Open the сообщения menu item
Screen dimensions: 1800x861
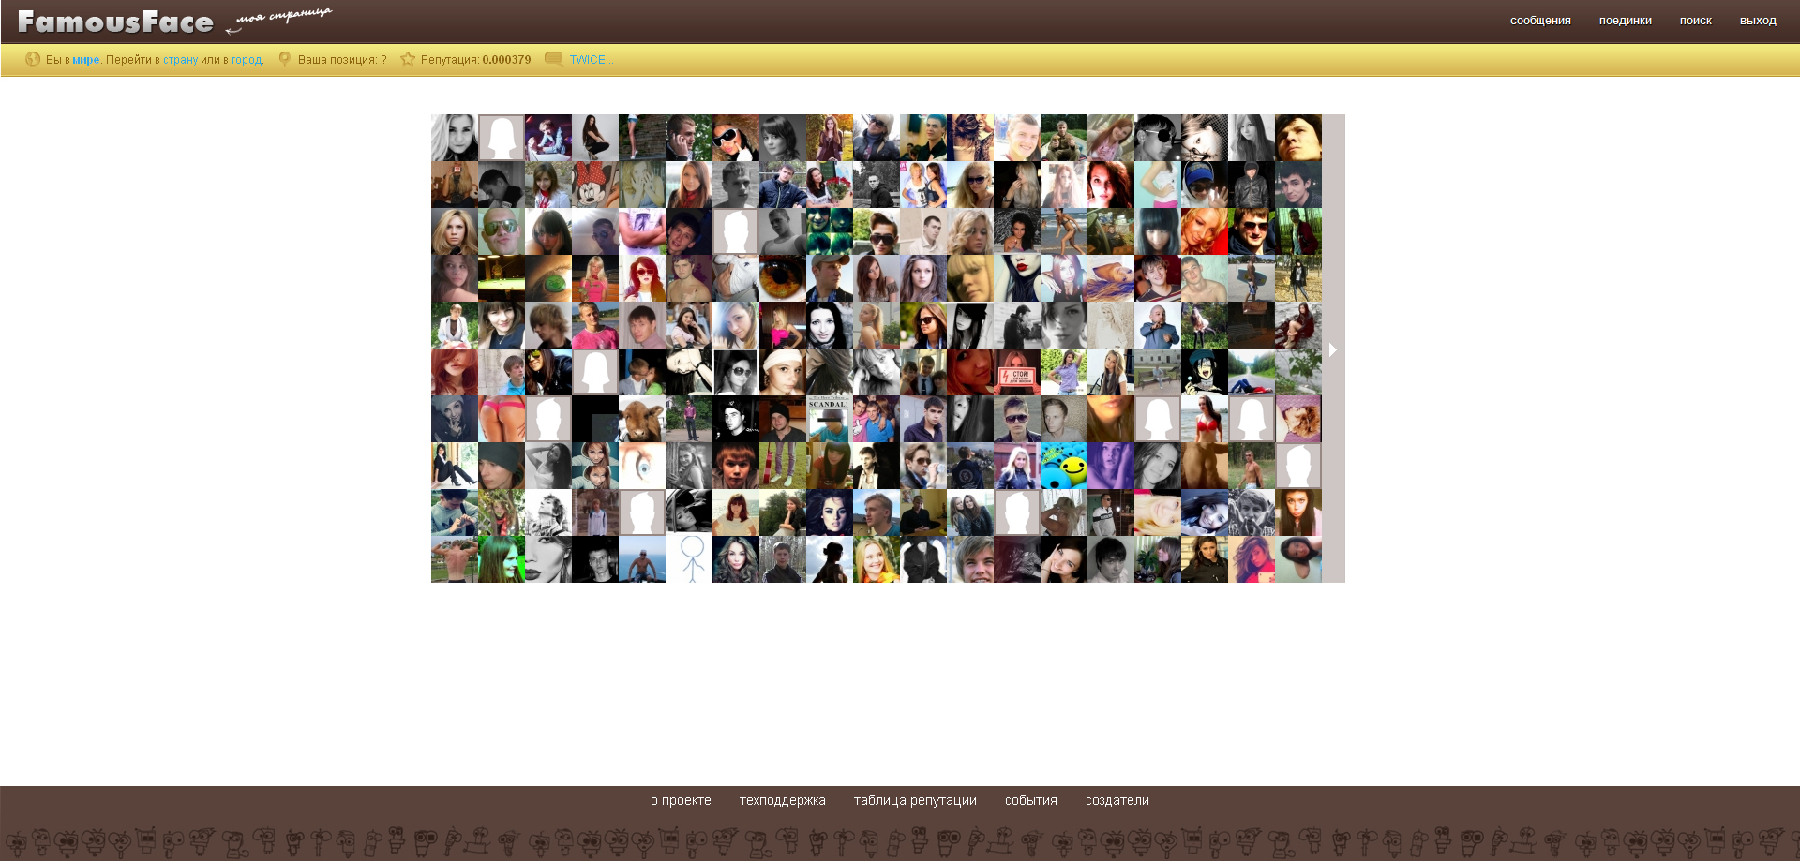click(x=1540, y=21)
